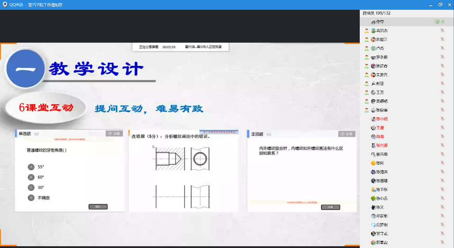Click 罗永前's avatar in member list

373,57
